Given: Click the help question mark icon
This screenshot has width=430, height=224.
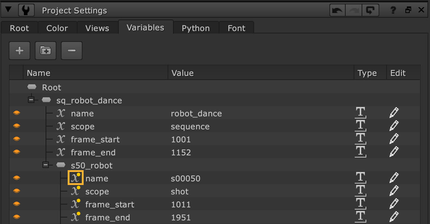Looking at the screenshot, I should click(393, 10).
